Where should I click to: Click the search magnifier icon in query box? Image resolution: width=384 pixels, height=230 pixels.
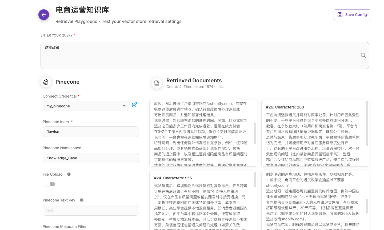(363, 55)
